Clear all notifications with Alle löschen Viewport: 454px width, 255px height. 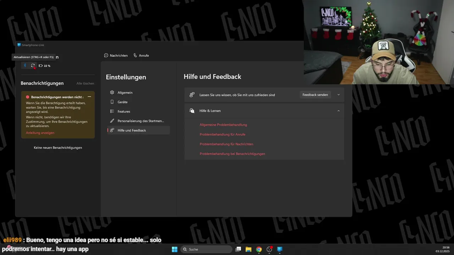pyautogui.click(x=85, y=84)
